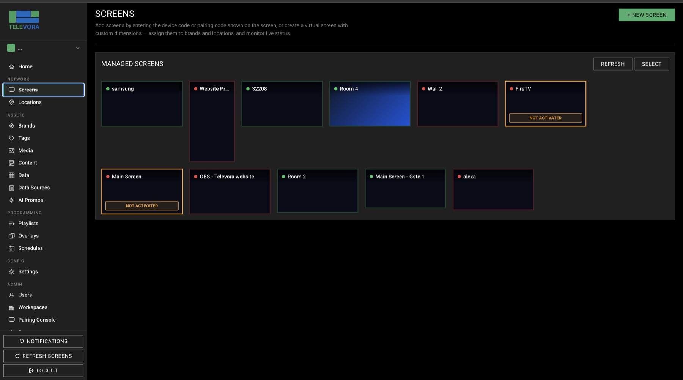The image size is (683, 380).
Task: Click the red status dot on alexa
Action: [x=459, y=177]
